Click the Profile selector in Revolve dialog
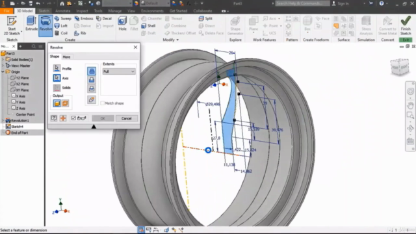 (x=57, y=68)
